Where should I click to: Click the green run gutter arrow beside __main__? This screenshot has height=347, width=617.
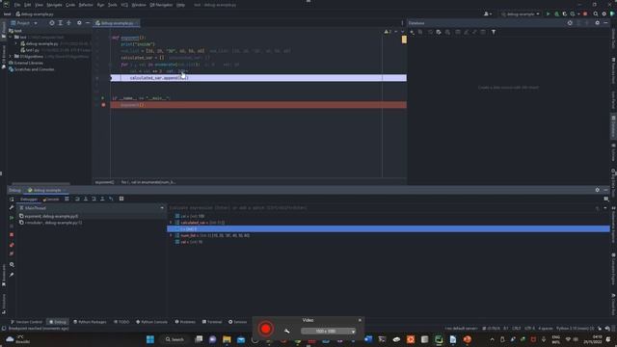[103, 98]
